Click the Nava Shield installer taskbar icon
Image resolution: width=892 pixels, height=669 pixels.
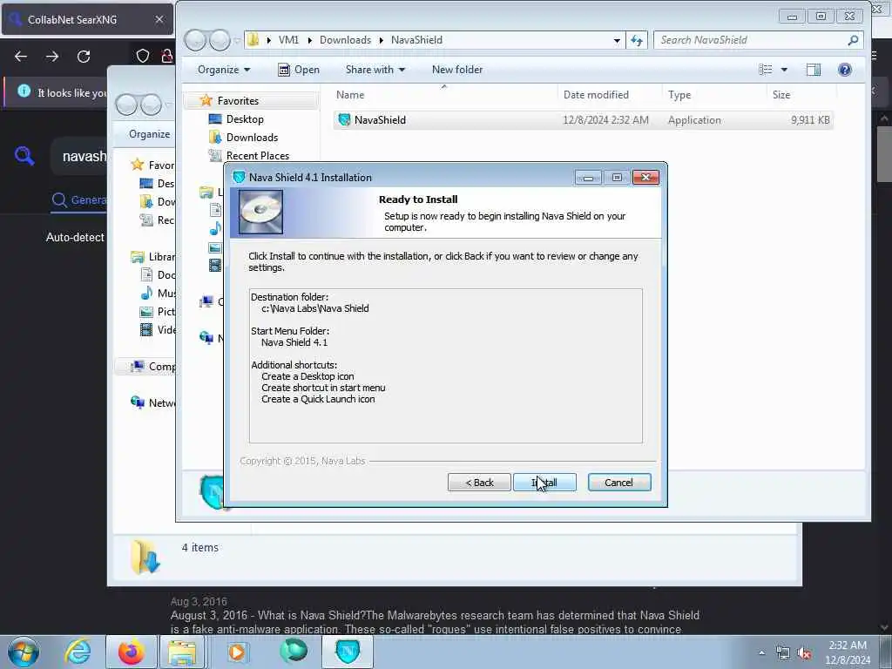coord(348,652)
